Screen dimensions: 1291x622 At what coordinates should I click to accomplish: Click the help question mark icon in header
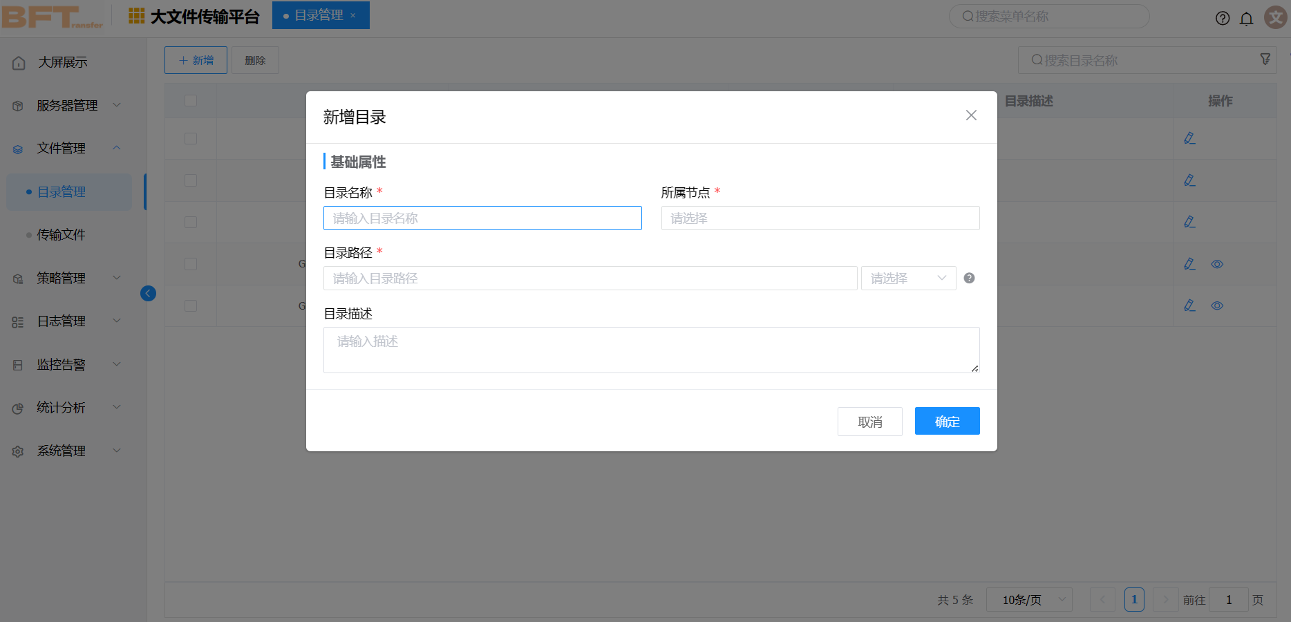[x=1222, y=19]
